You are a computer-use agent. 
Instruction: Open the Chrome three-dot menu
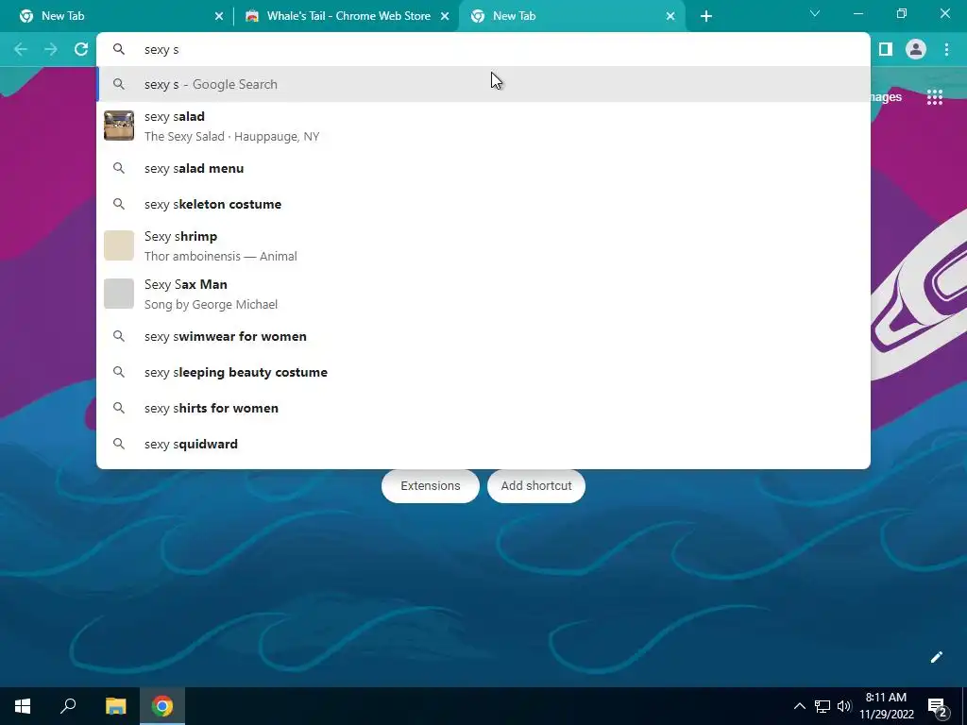coord(946,49)
